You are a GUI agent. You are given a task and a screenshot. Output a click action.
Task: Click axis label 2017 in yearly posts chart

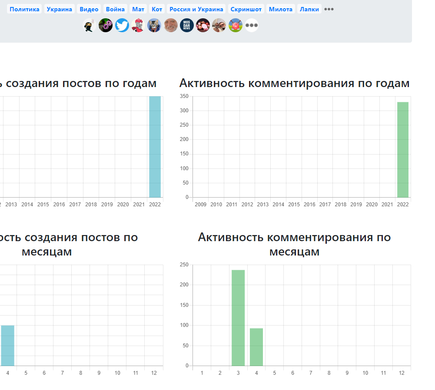tap(75, 205)
